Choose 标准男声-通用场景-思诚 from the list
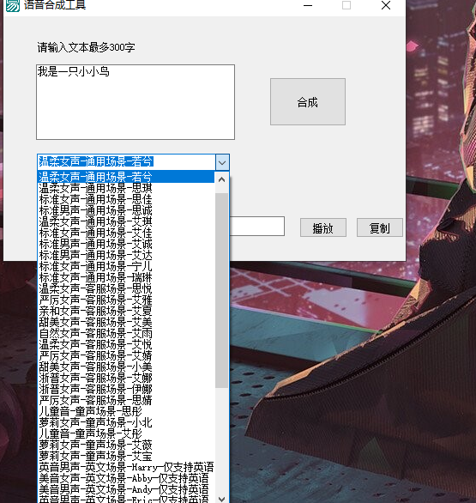The width and height of the screenshot is (476, 503). tap(126, 210)
